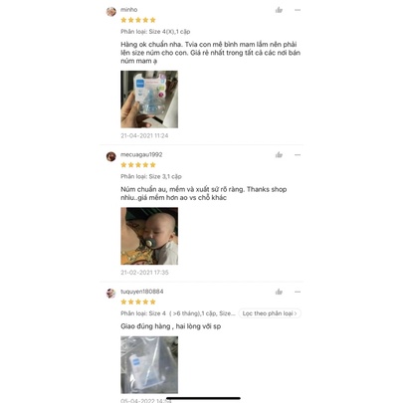Tap mecuagau1992's five-star rating
Image resolution: width=403 pixels, height=403 pixels.
(x=138, y=165)
